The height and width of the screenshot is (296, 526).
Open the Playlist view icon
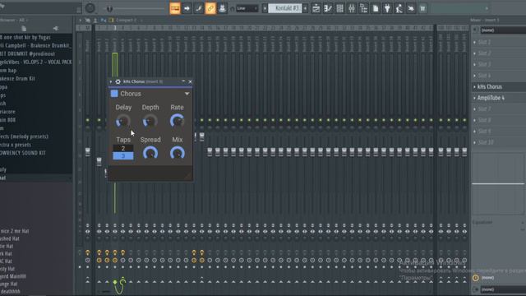pos(316,8)
